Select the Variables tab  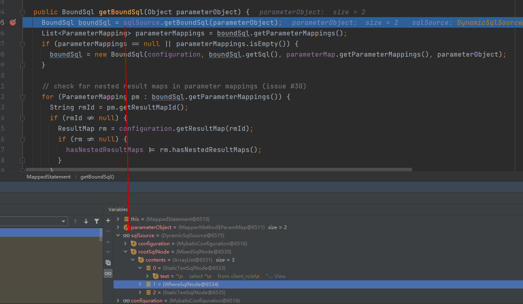(x=118, y=209)
